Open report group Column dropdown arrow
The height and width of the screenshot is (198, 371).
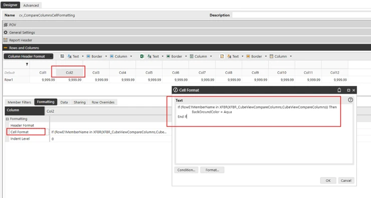coord(291,56)
